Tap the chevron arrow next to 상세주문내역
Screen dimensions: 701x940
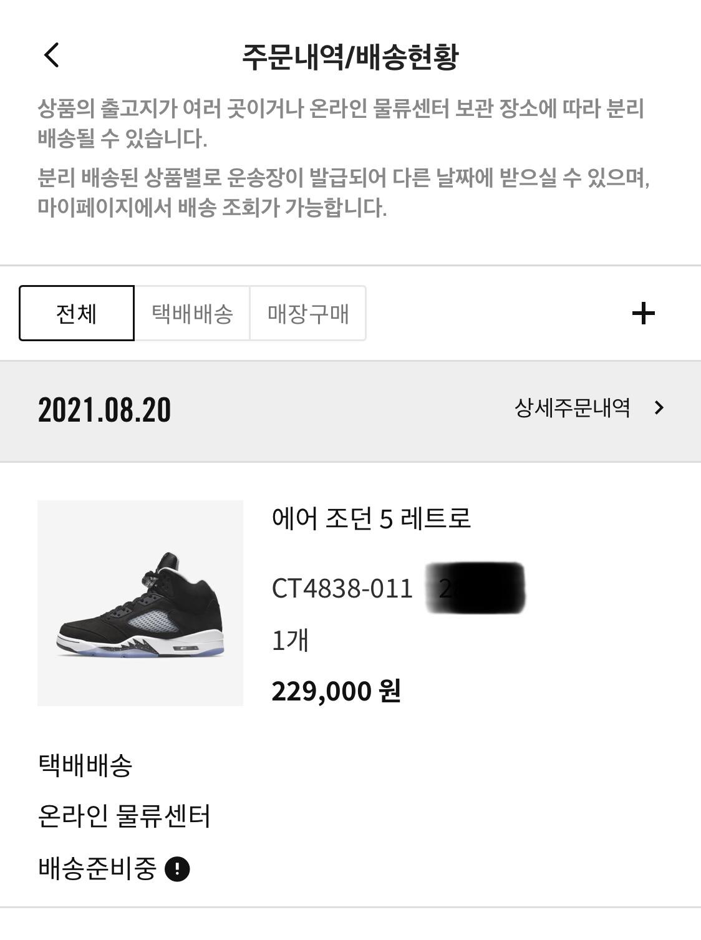pos(659,408)
